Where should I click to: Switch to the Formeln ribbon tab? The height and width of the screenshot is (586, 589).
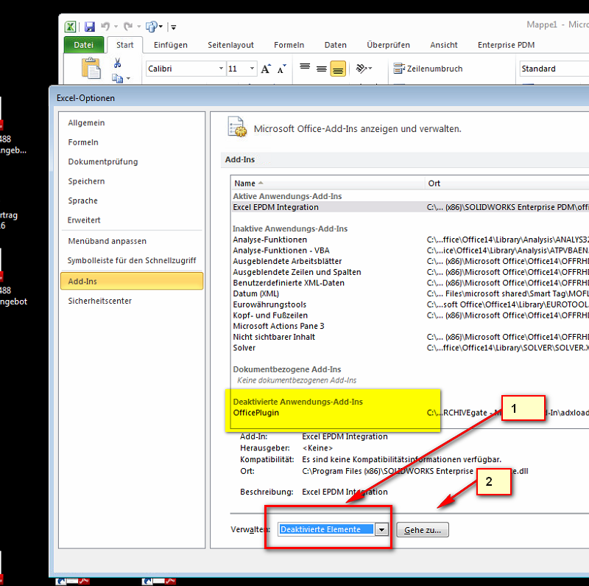click(289, 45)
